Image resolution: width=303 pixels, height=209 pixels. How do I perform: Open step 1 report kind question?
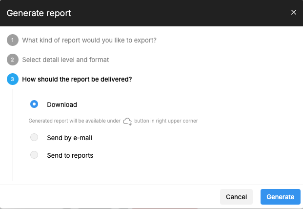tap(89, 40)
